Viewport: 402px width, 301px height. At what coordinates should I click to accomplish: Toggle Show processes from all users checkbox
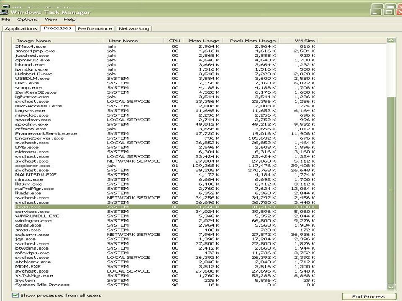click(x=15, y=295)
